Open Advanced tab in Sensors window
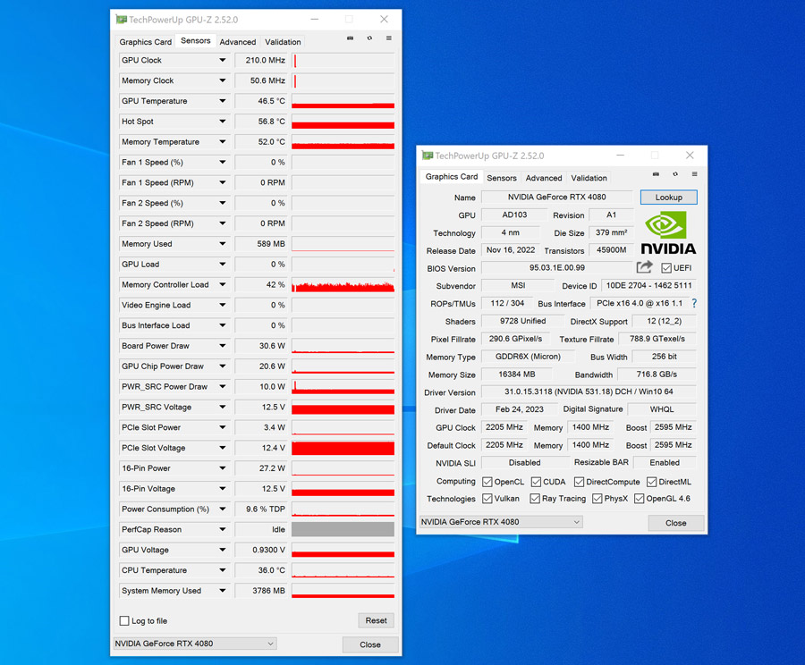This screenshot has width=805, height=665. click(x=238, y=42)
